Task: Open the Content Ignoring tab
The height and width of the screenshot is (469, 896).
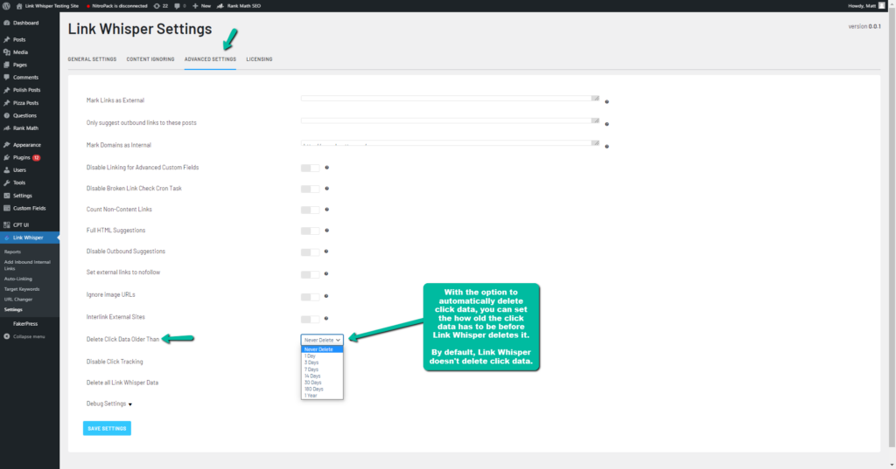Action: (150, 59)
